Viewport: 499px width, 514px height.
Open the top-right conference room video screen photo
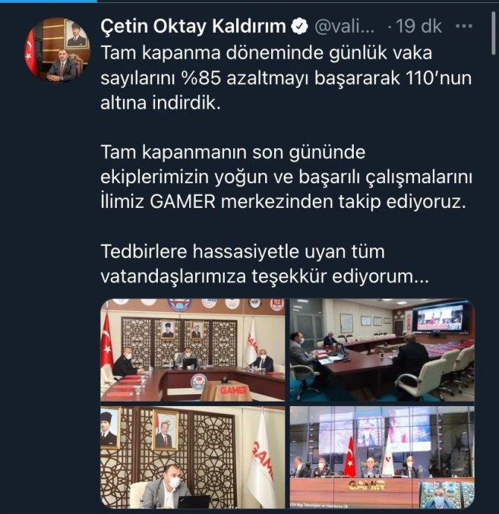point(382,350)
